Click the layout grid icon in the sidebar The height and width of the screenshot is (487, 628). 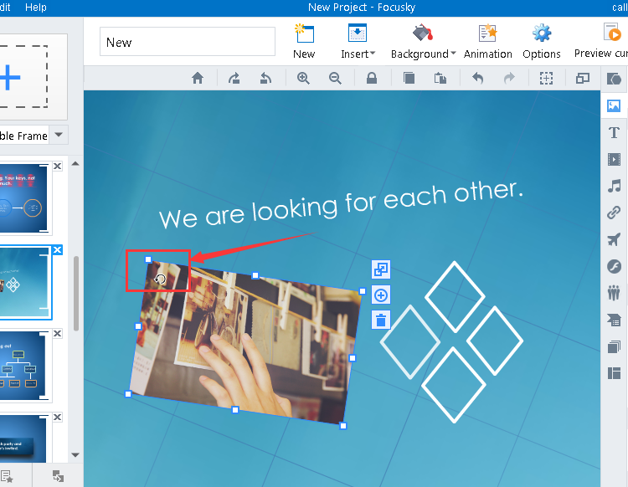pyautogui.click(x=614, y=373)
